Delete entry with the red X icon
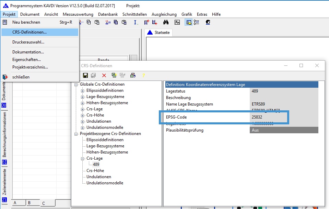This screenshot has height=209, width=329. pyautogui.click(x=104, y=75)
